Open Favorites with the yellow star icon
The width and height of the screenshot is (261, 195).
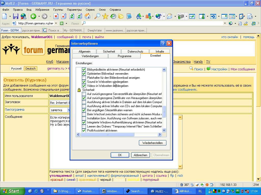click(105, 17)
